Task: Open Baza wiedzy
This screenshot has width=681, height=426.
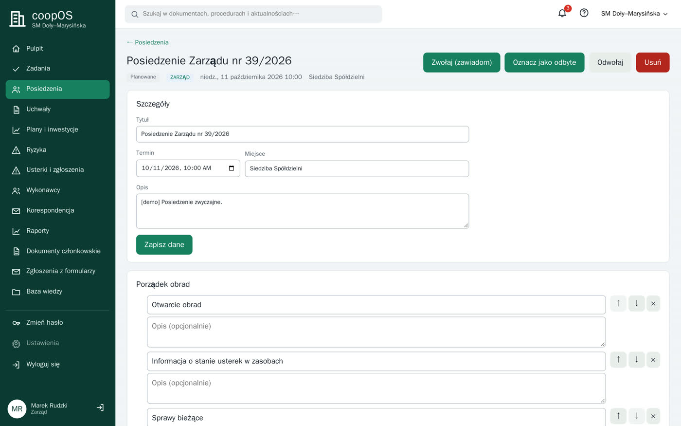Action: click(57, 292)
